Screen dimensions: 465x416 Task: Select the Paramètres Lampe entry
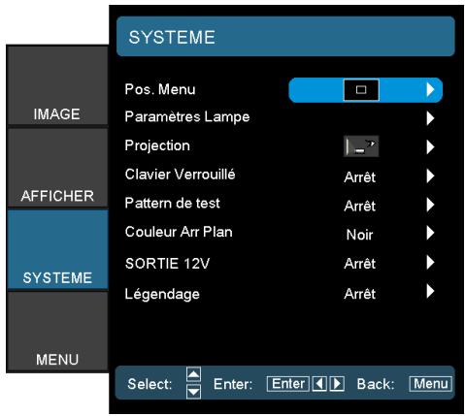pyautogui.click(x=187, y=117)
